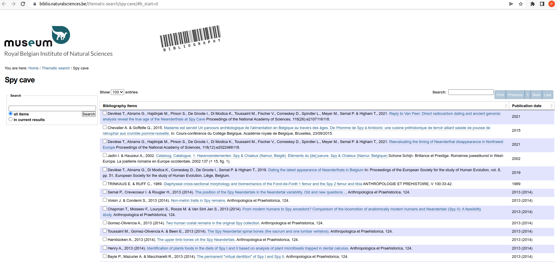
Task: Select the 'in current results' radio option
Action: 11,119
